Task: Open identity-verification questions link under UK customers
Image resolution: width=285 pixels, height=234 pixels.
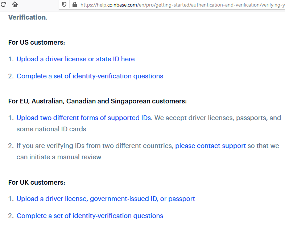Action: (x=90, y=216)
